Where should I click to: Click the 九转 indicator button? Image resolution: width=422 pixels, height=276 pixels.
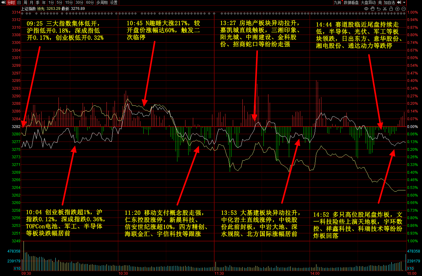click(337, 2)
